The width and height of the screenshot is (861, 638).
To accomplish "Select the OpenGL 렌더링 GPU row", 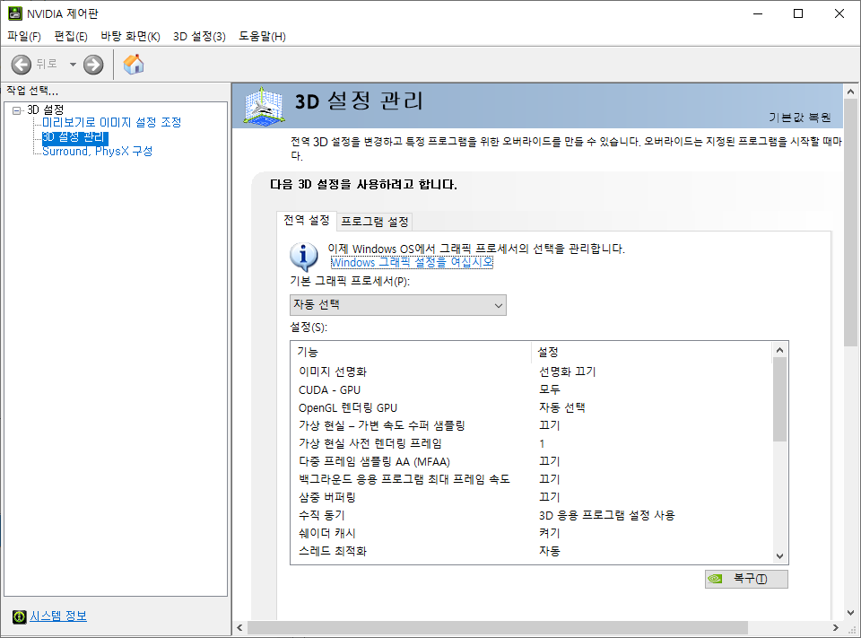I will (530, 407).
